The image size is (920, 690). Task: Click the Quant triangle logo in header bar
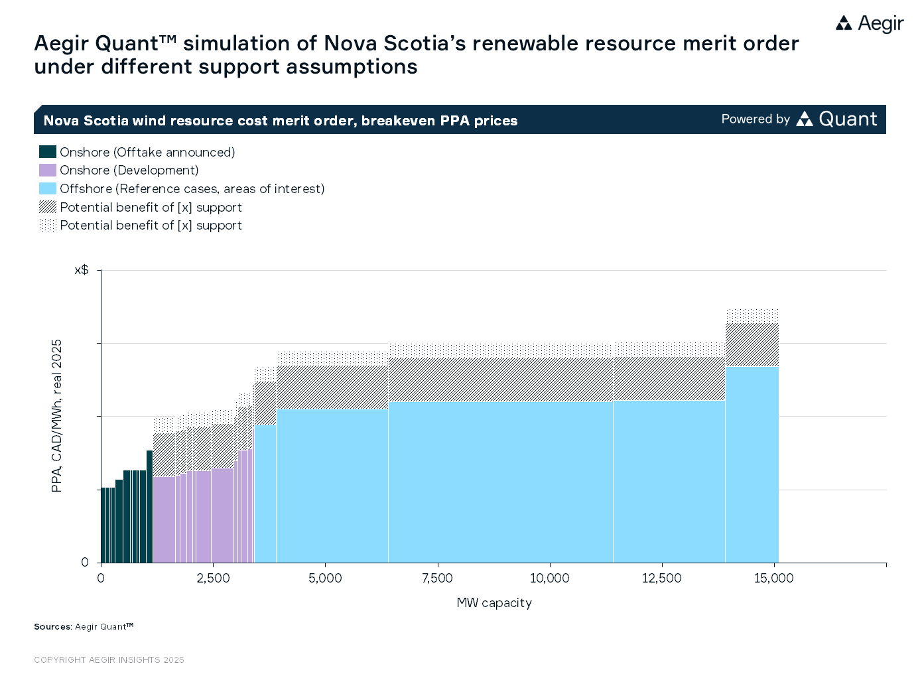[x=805, y=119]
